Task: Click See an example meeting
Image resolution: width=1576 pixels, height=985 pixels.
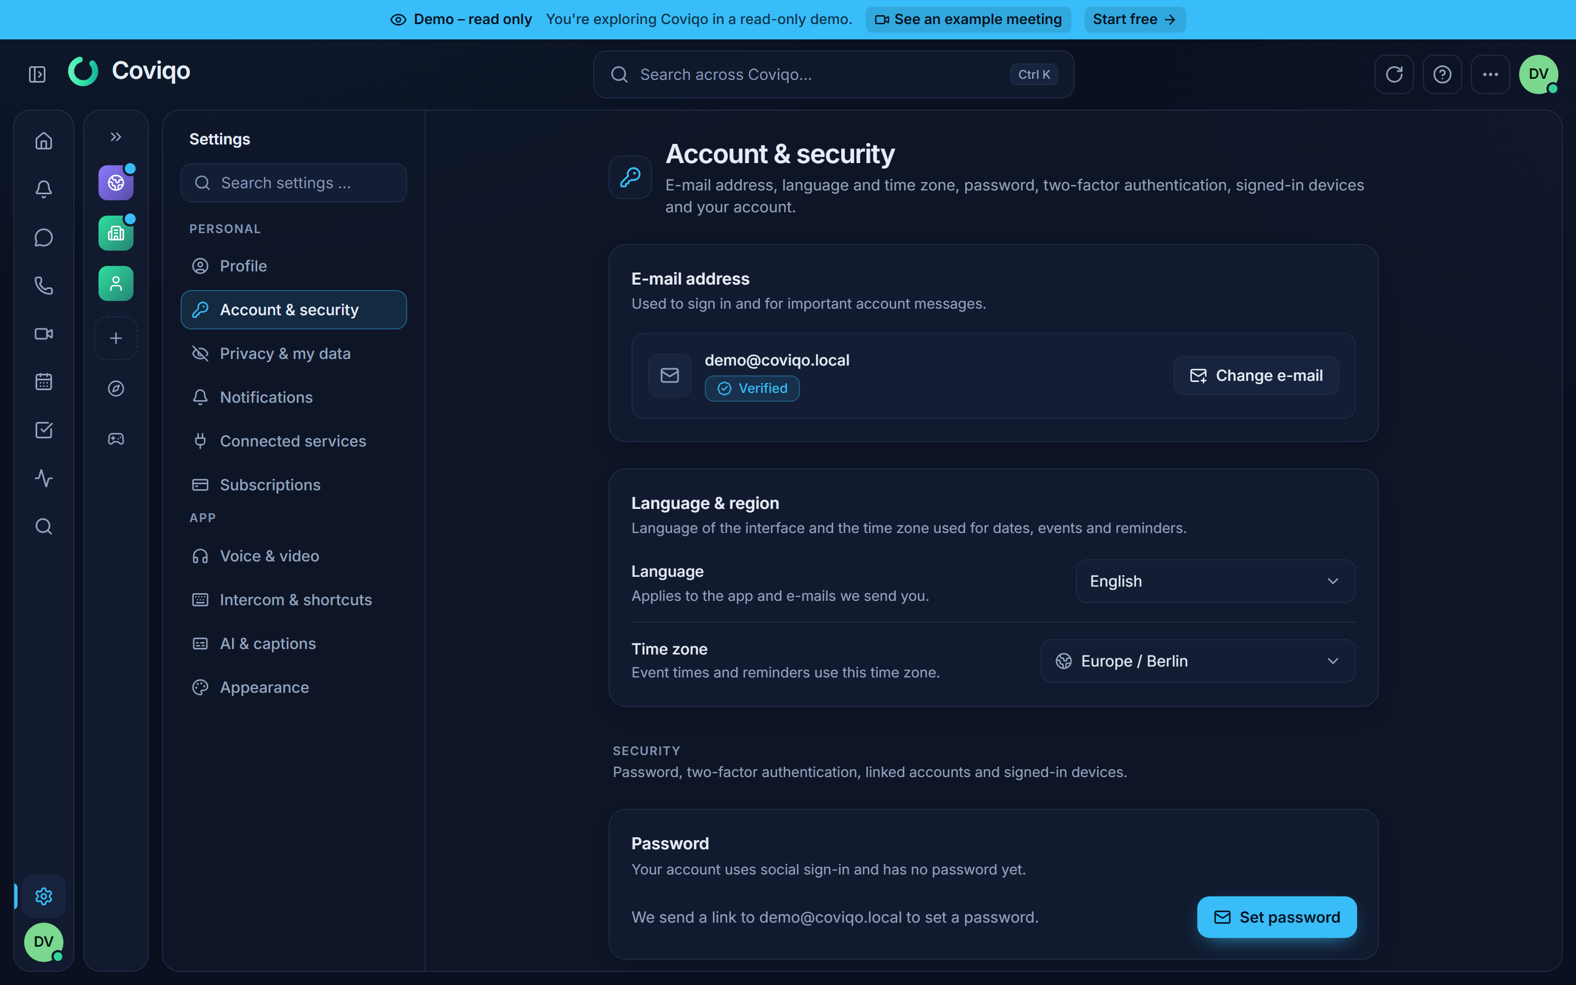Action: pos(969,20)
